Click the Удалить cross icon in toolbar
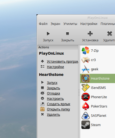 pos(110,34)
